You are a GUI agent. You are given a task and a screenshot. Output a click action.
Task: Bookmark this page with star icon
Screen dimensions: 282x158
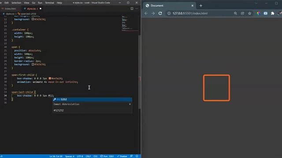click(x=250, y=13)
